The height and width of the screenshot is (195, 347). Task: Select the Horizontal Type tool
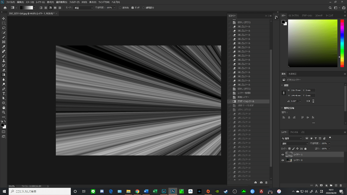pyautogui.click(x=4, y=94)
